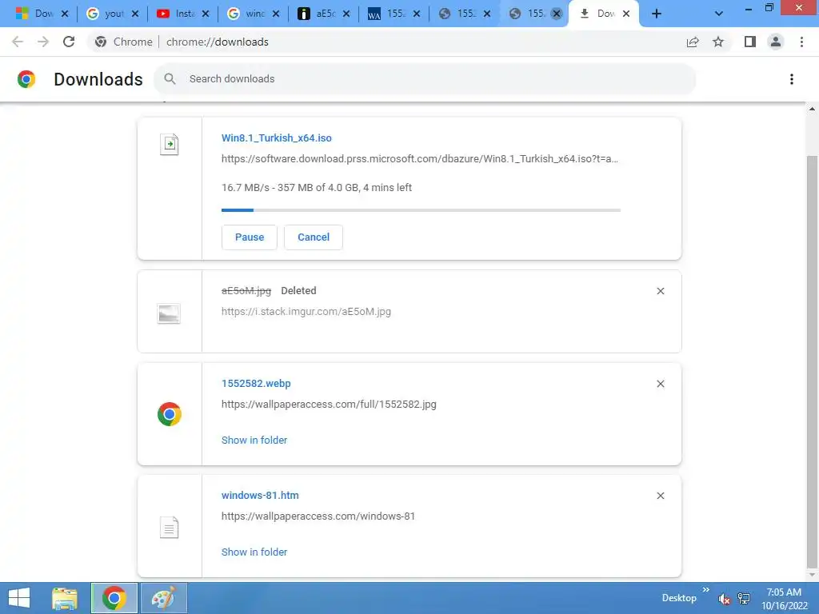Click the Win8.1 ISO file icon

[x=170, y=144]
